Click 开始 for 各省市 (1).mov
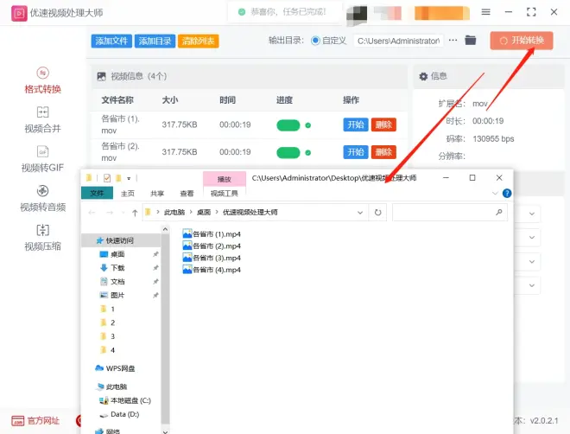This screenshot has height=434, width=570. pyautogui.click(x=356, y=124)
